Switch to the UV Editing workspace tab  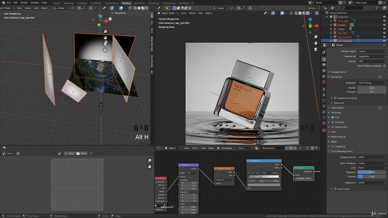96,3
